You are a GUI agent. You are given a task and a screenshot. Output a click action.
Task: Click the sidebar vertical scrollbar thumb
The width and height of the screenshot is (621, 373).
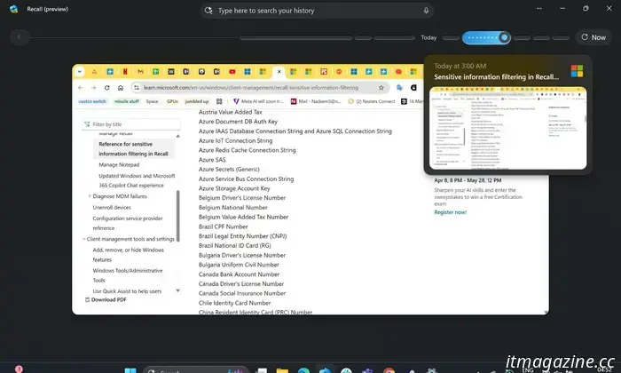177,216
